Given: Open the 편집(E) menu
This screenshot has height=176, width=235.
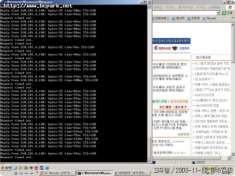Looking at the screenshot, I should tap(158, 8).
